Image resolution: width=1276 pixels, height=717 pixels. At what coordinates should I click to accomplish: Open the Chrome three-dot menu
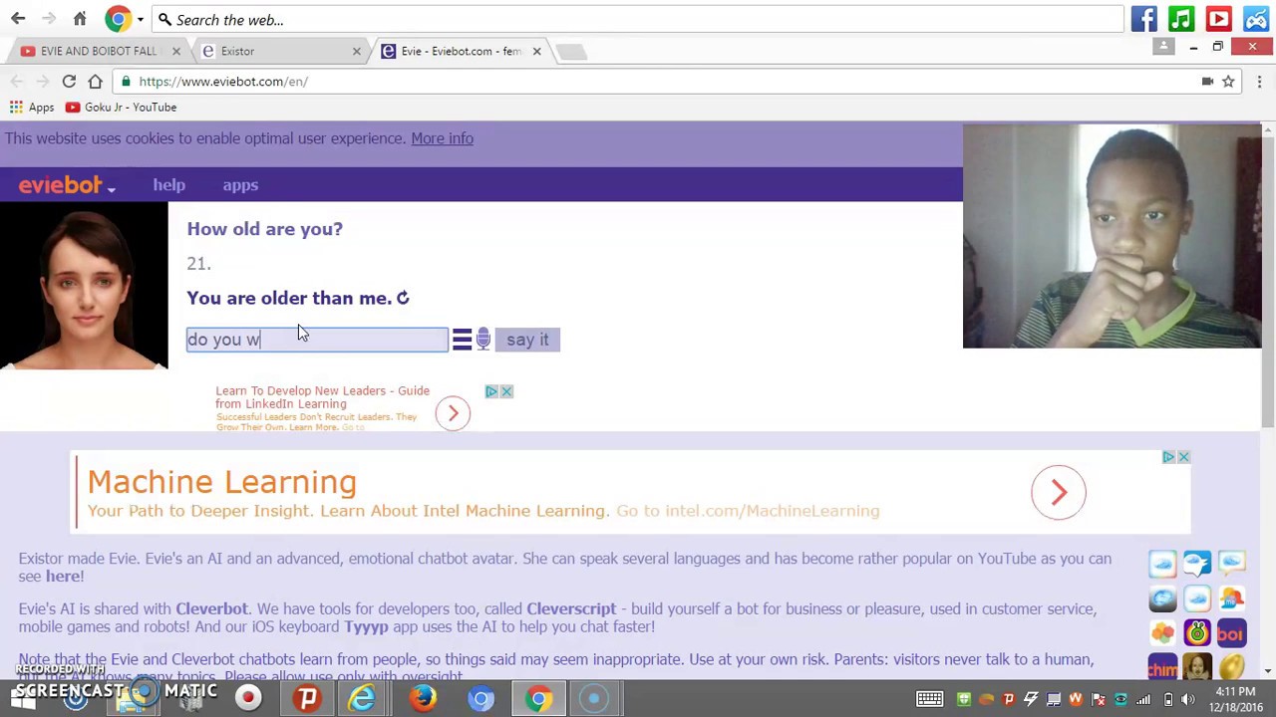(1259, 82)
